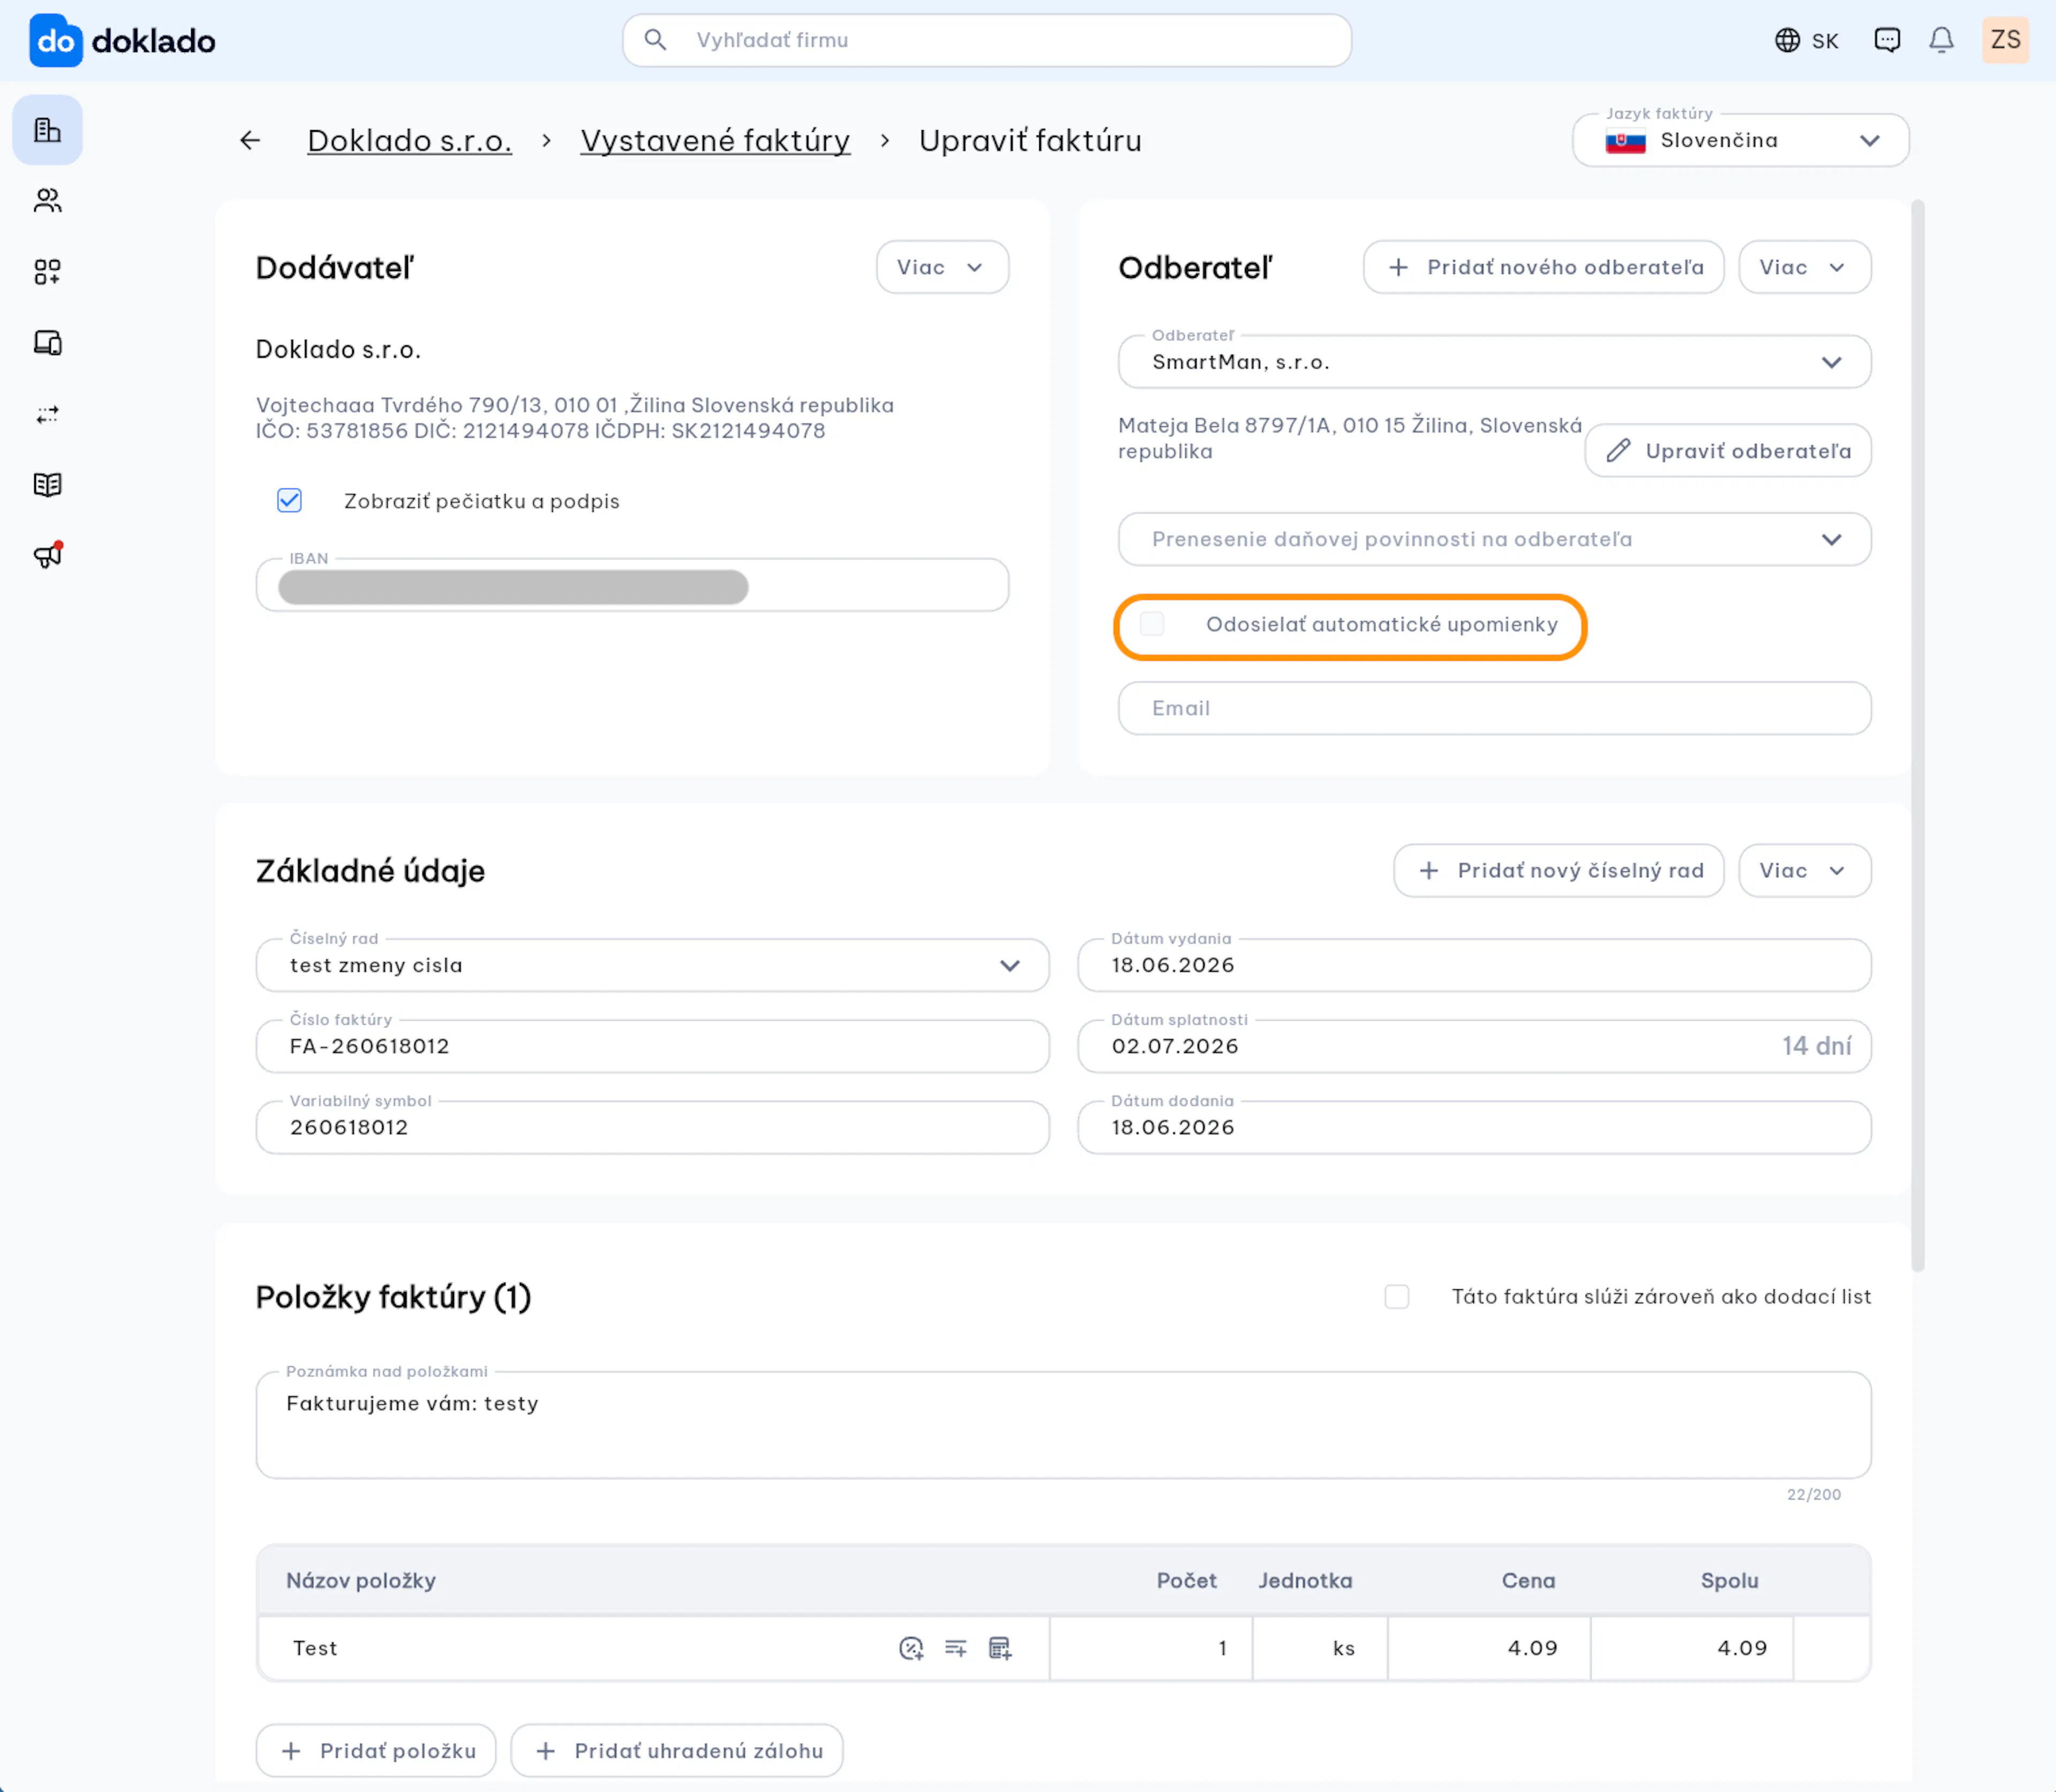The height and width of the screenshot is (1792, 2056).
Task: Click the 'Položky faktúry (1)' heading
Action: [393, 1297]
